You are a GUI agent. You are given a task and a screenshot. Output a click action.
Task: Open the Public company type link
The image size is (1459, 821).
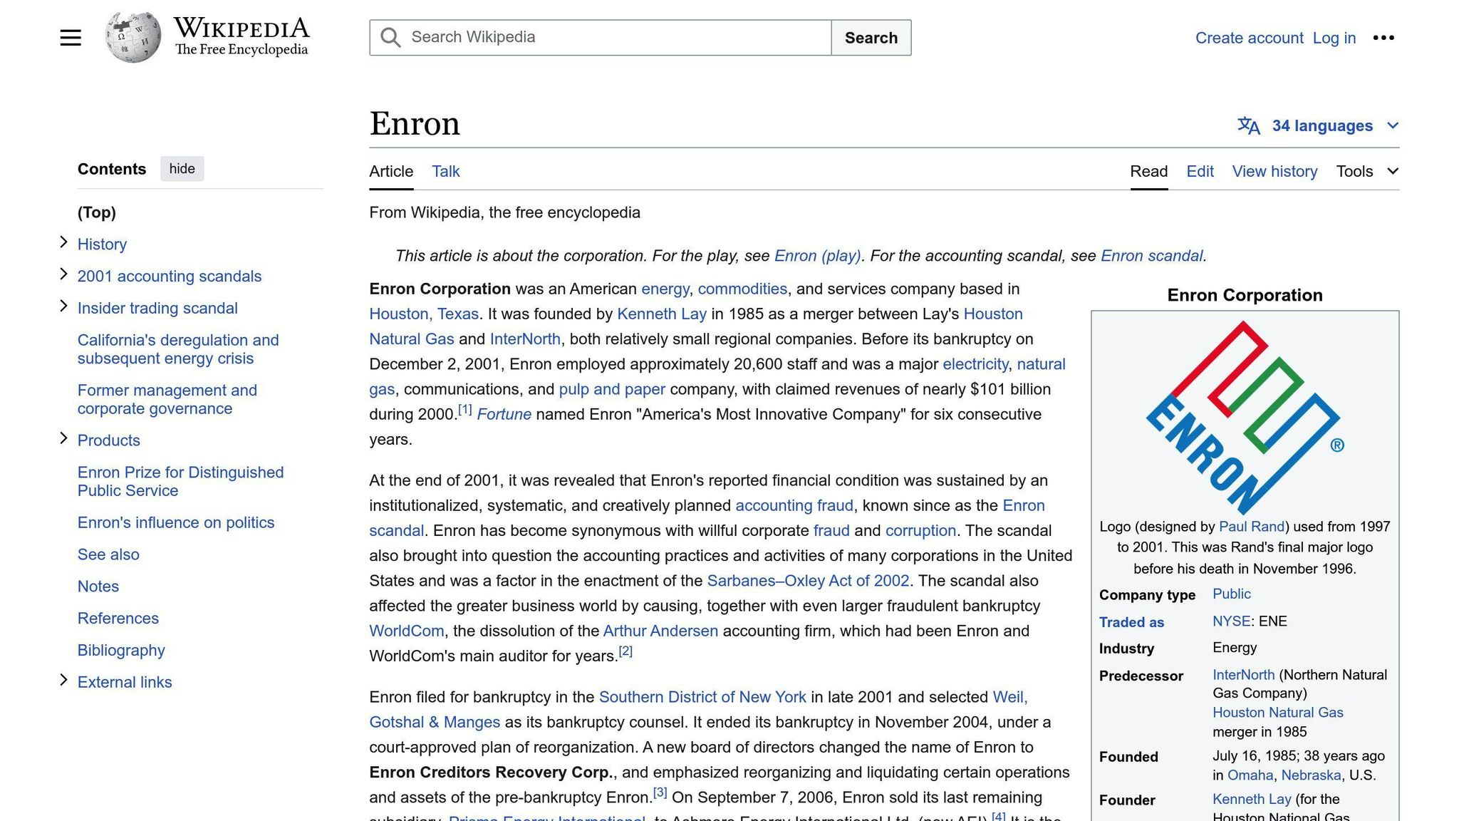click(x=1231, y=594)
